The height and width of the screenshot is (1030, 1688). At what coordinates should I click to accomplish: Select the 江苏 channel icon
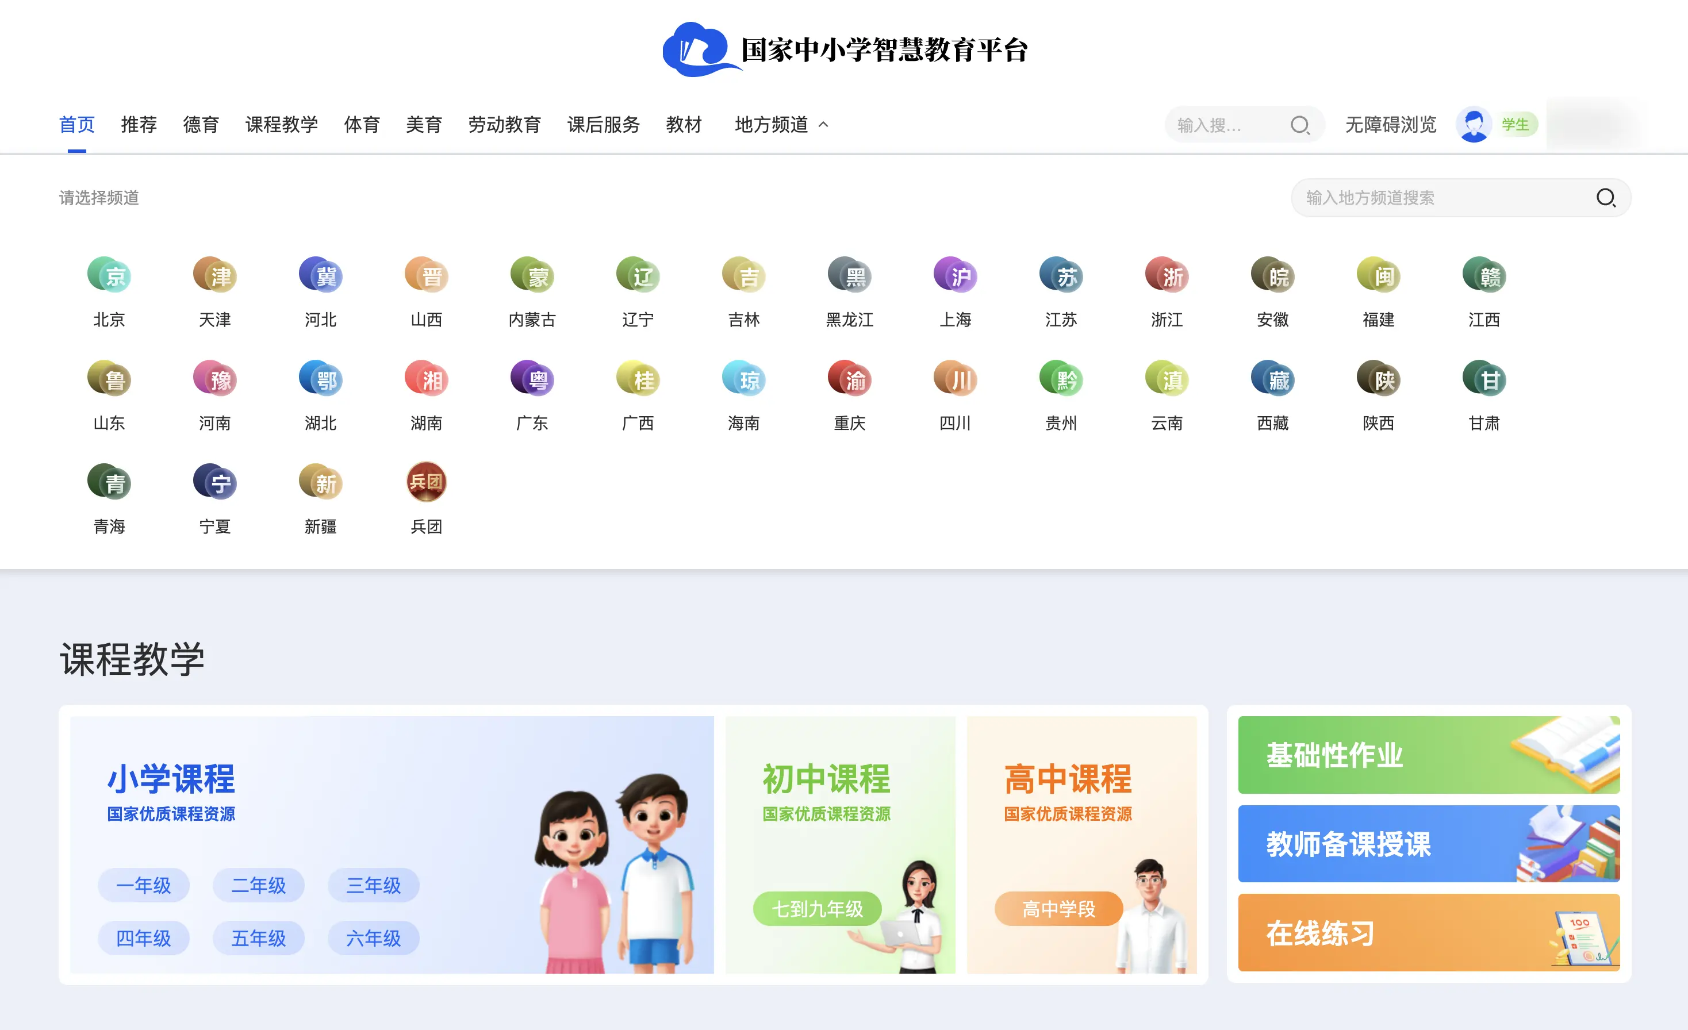pos(1061,275)
